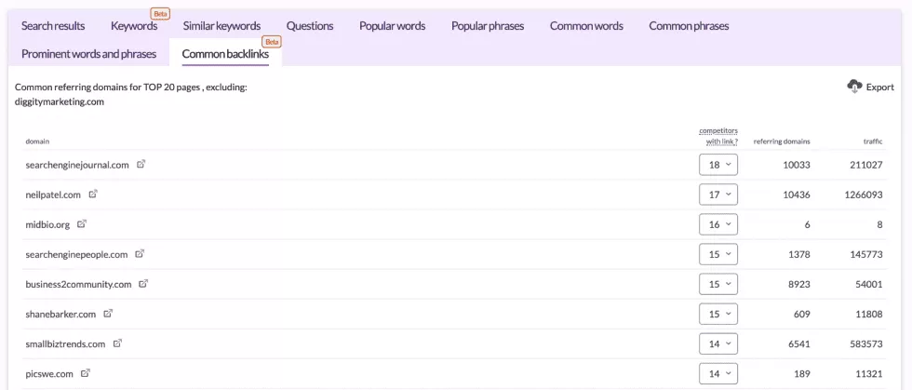Click the traffic value 145773
The image size is (912, 390).
(866, 254)
